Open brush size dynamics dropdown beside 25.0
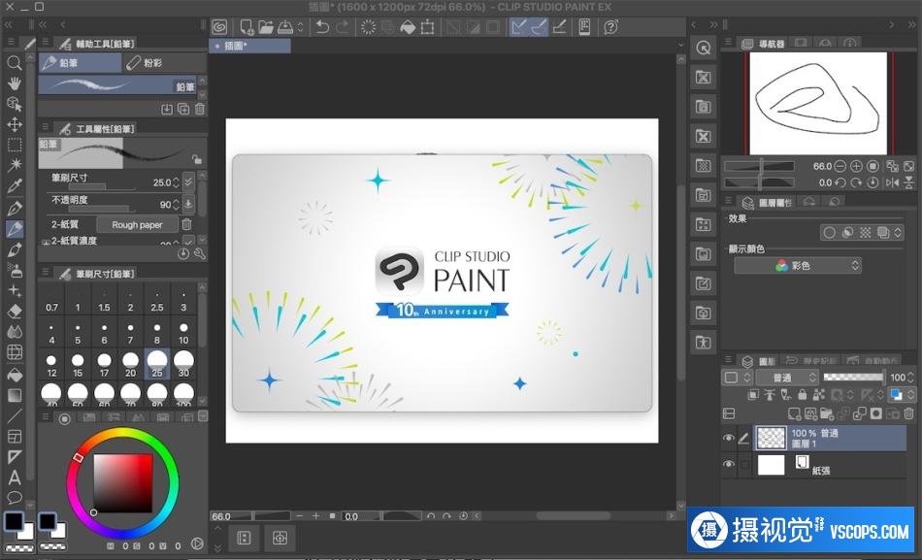 (188, 181)
